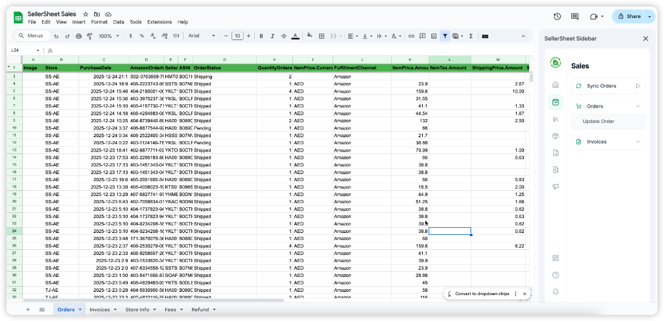Open the sidebar megaphone advertising icon
This screenshot has width=664, height=321.
[556, 186]
